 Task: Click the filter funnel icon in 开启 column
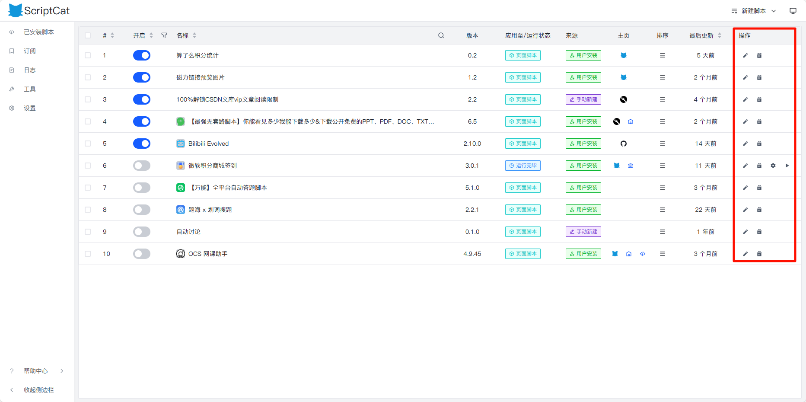(x=164, y=35)
